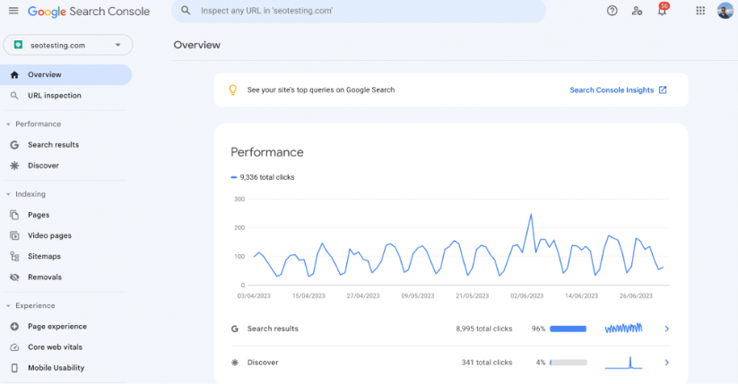
Task: Open Discover report via chevron
Action: (x=666, y=363)
